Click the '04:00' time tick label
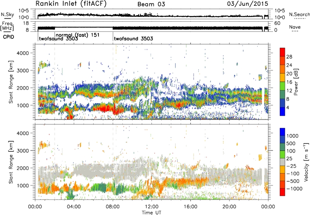 74,207
